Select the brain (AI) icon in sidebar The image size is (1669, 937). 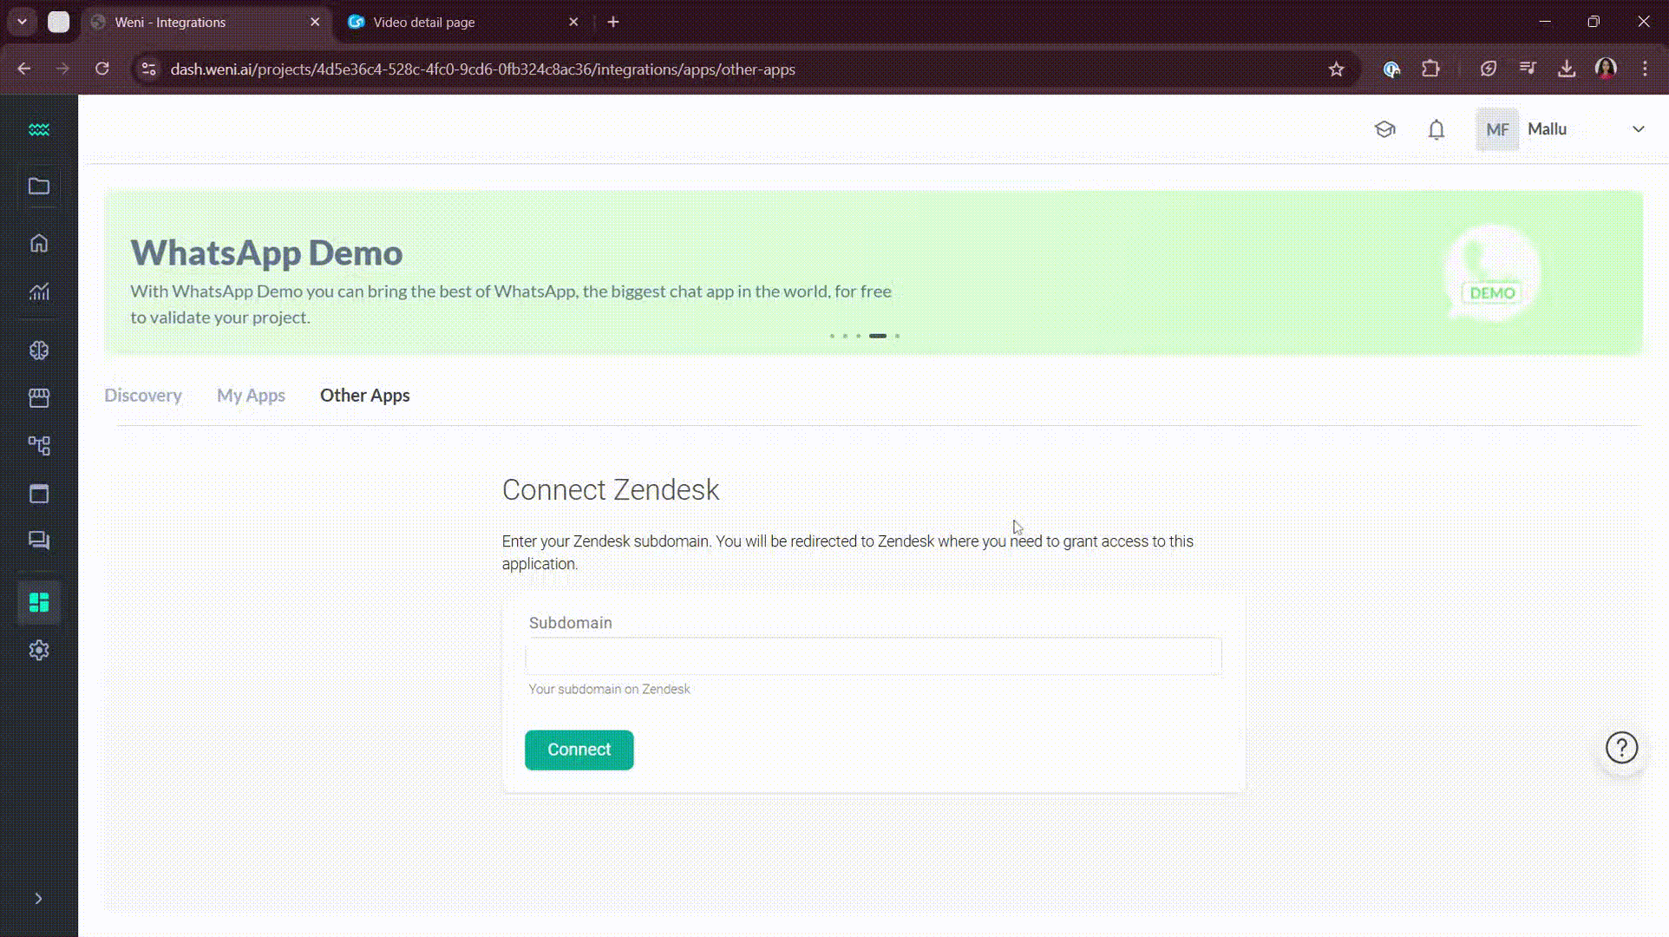38,351
